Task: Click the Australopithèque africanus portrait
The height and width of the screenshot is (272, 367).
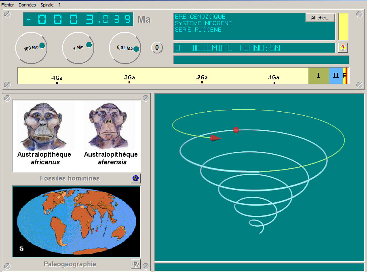Action: click(44, 126)
